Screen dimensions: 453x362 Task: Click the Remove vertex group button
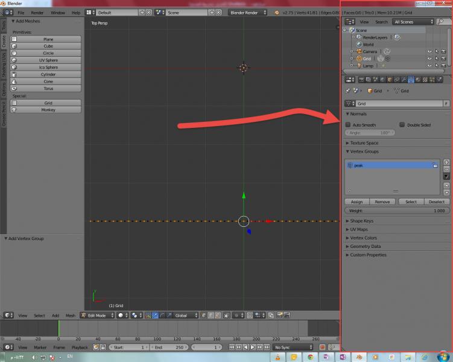pos(382,202)
